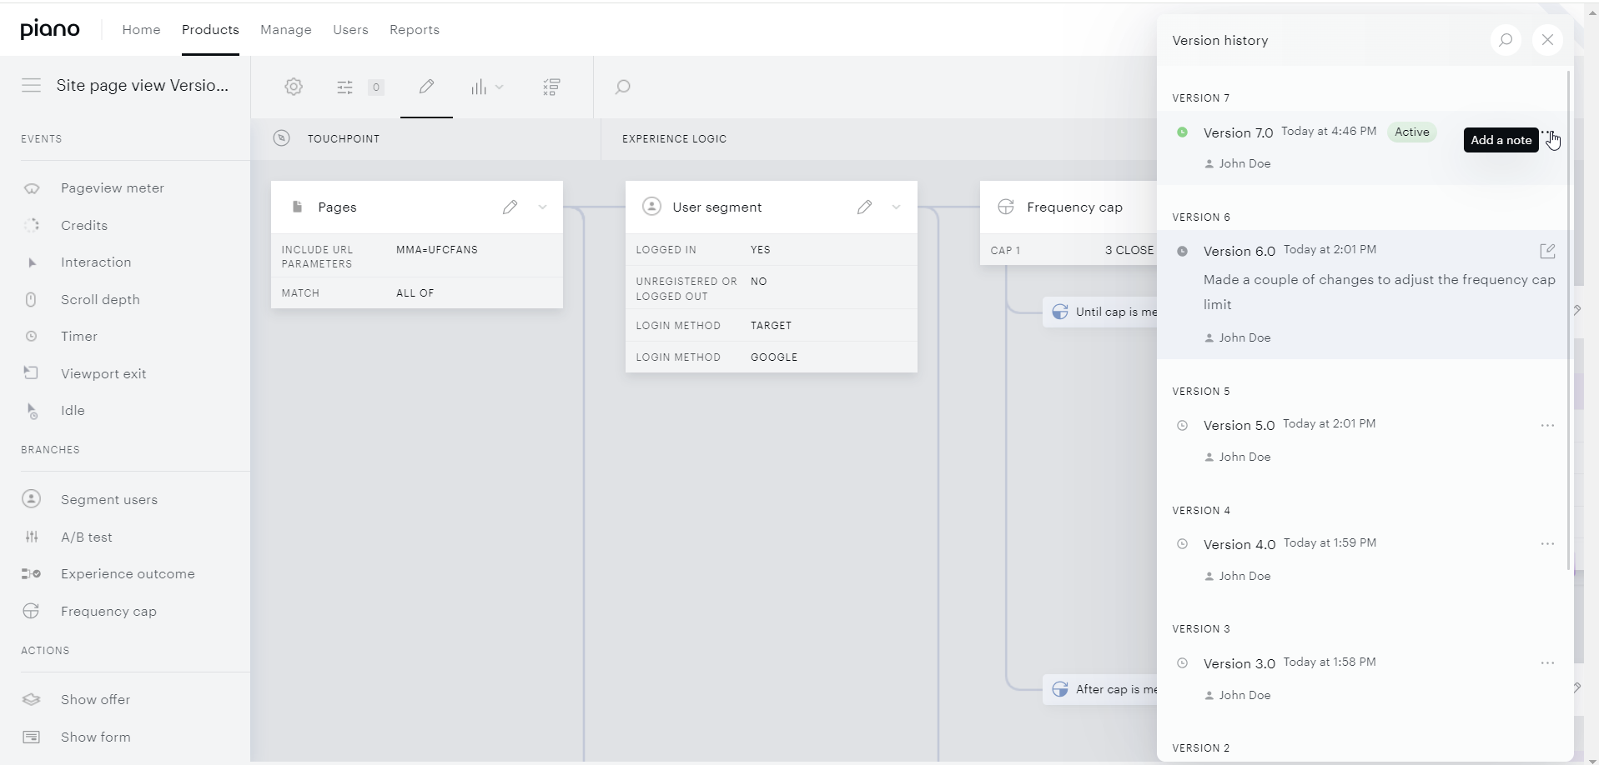Click the Active status badge

tap(1411, 132)
